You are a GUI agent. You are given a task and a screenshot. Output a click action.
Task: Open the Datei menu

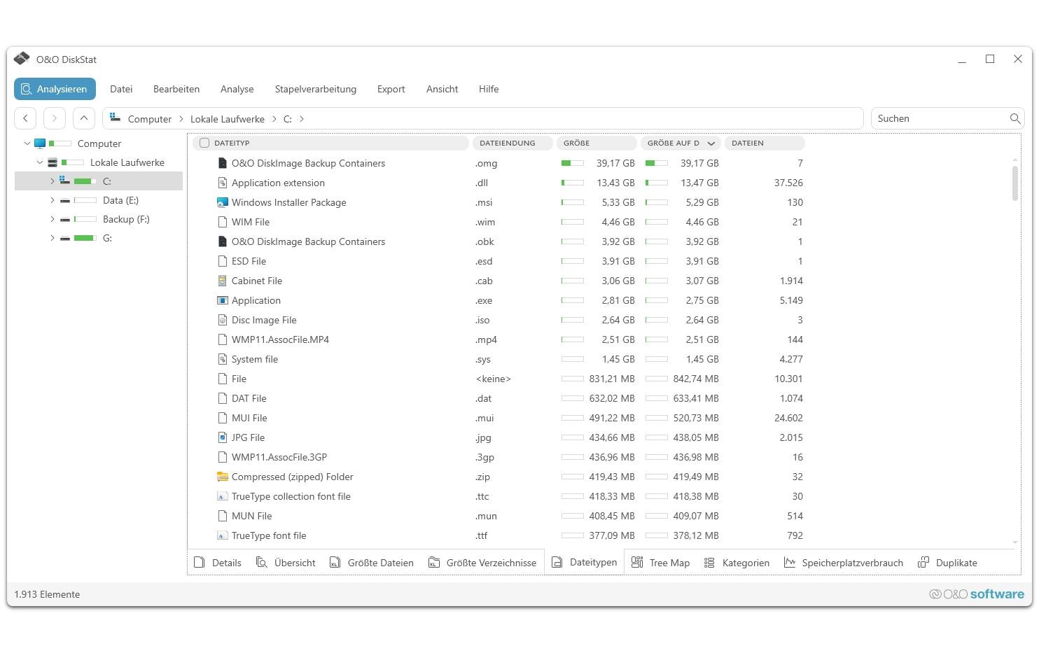pyautogui.click(x=121, y=89)
